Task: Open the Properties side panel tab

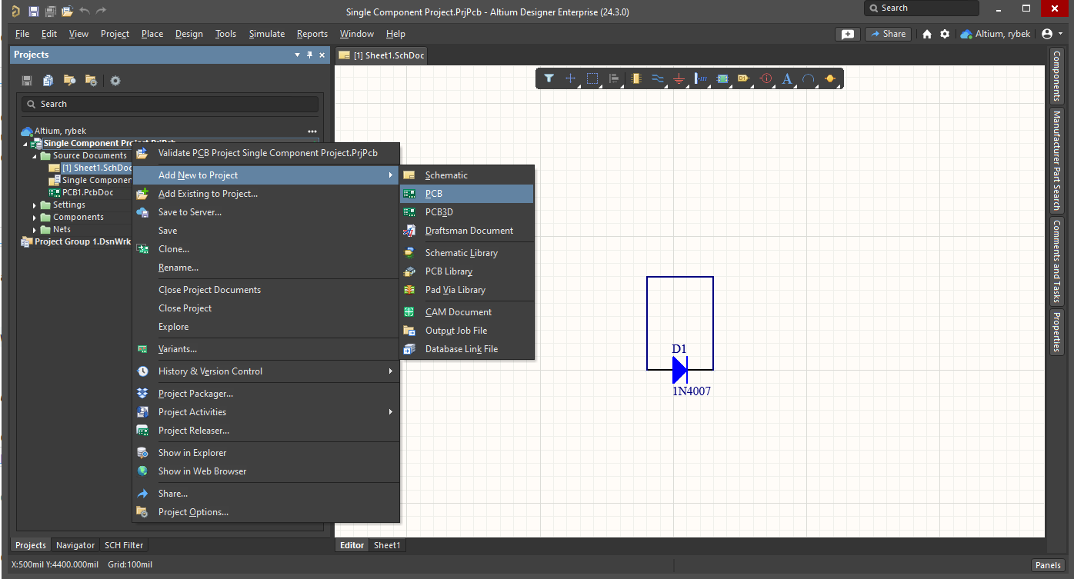Action: click(1056, 332)
